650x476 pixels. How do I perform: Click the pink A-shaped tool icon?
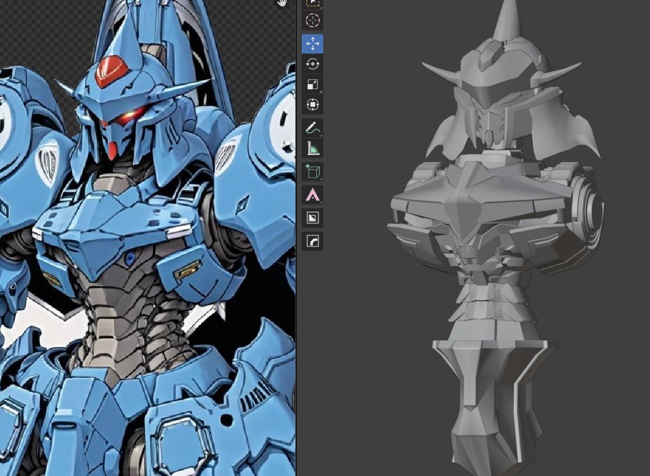click(x=313, y=194)
